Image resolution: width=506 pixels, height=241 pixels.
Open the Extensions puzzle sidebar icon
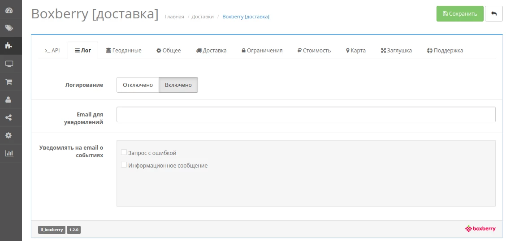[x=9, y=46]
